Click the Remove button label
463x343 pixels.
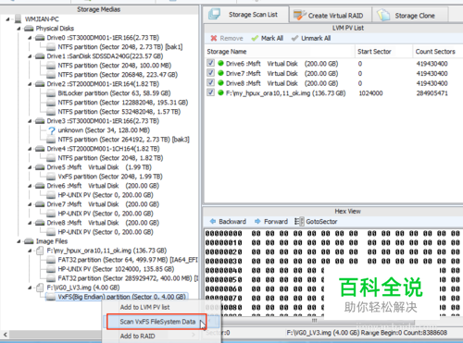231,38
